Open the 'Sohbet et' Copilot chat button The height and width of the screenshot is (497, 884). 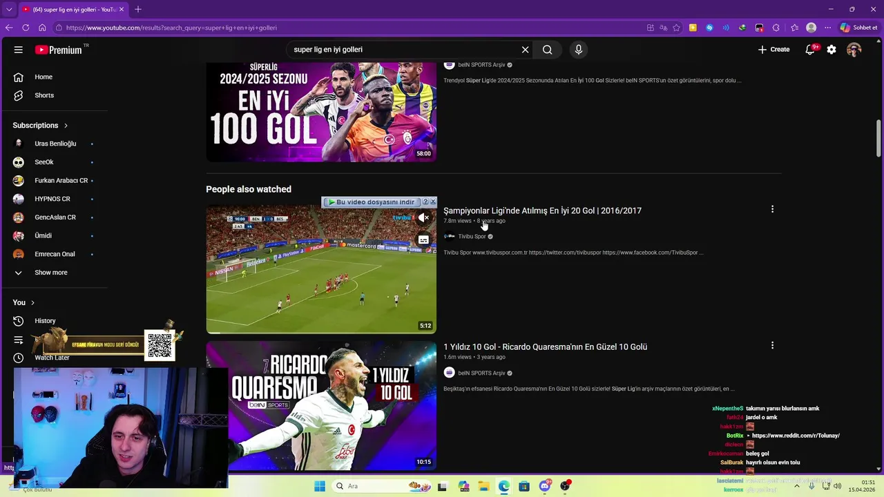(x=858, y=28)
